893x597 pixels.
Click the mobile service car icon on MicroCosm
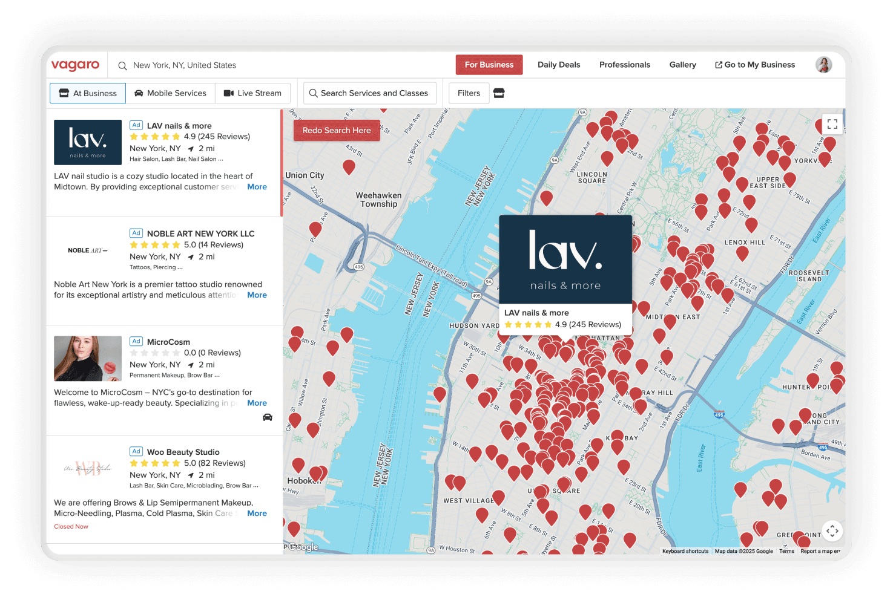point(267,417)
